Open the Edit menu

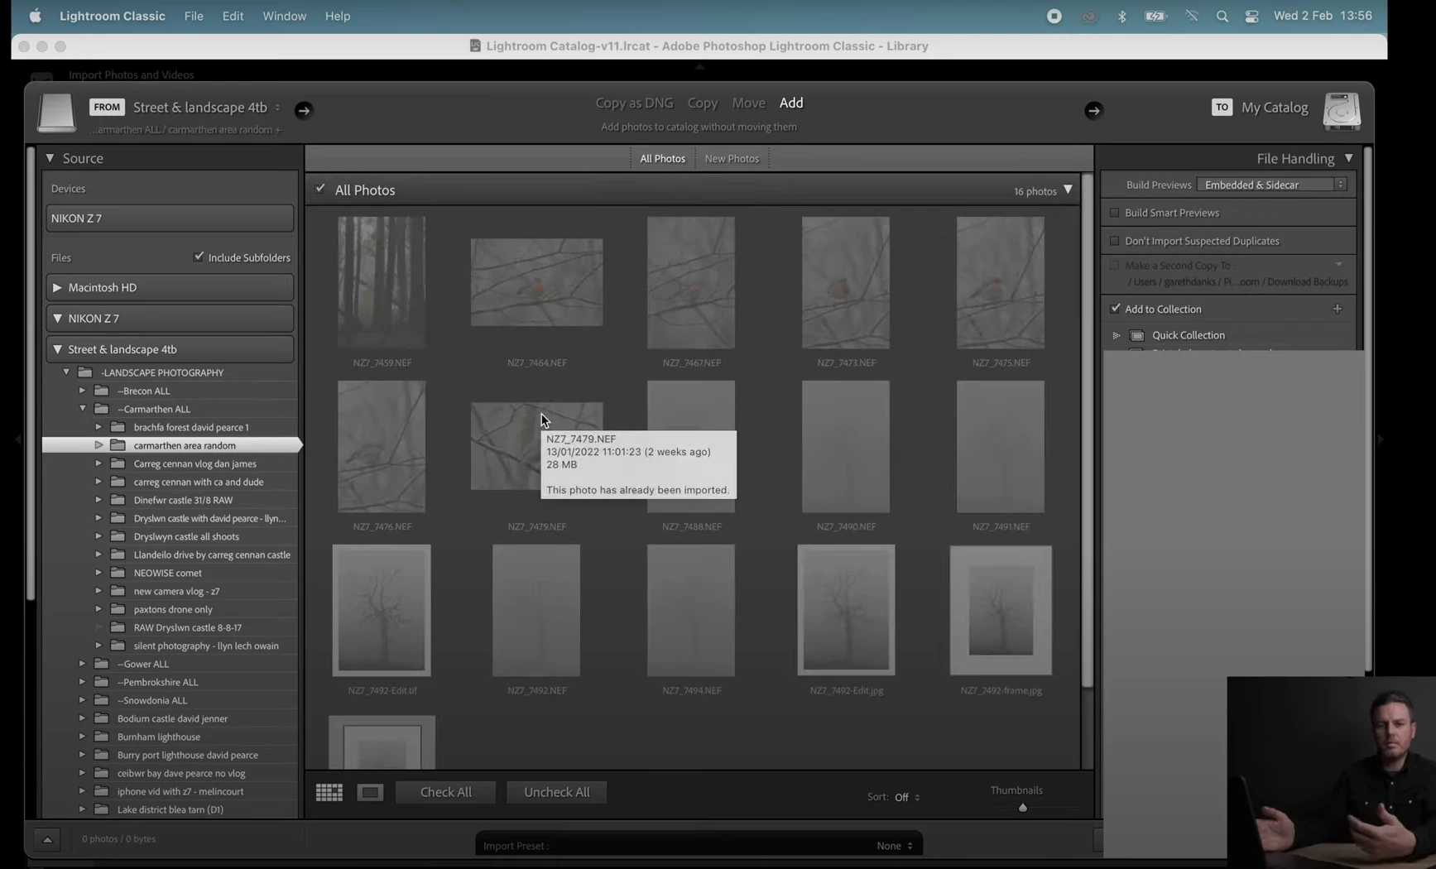point(233,16)
